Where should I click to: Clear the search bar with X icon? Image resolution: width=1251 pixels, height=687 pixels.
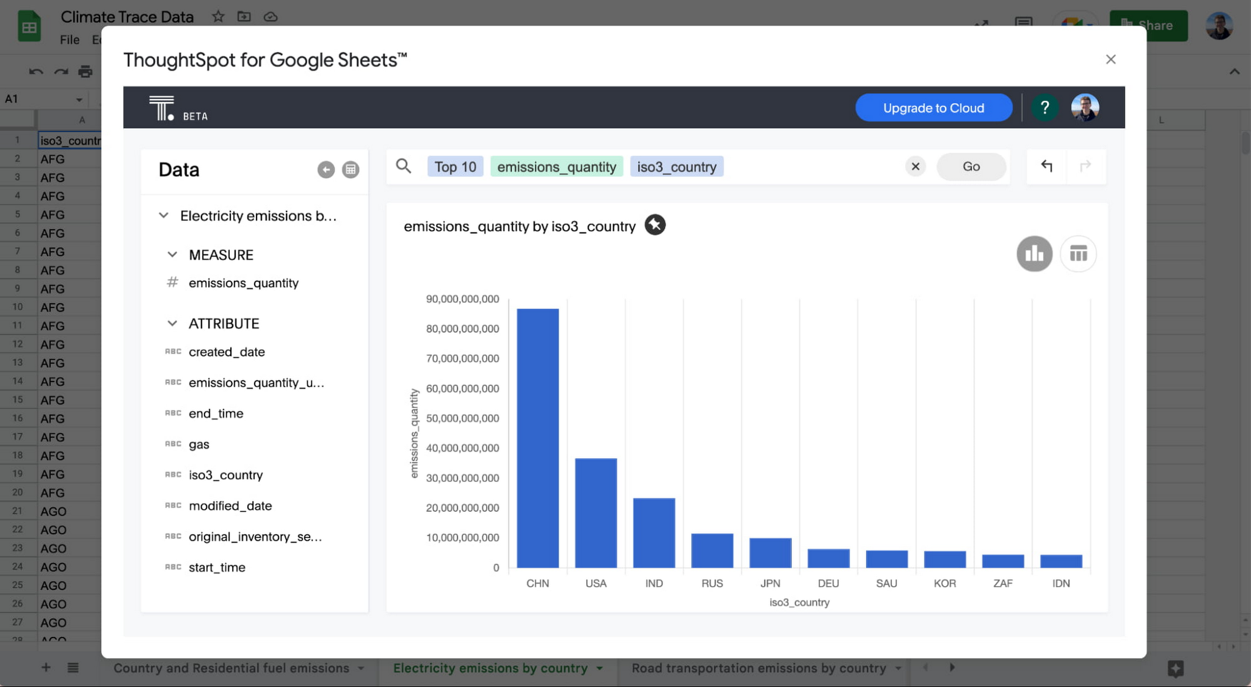(x=916, y=166)
